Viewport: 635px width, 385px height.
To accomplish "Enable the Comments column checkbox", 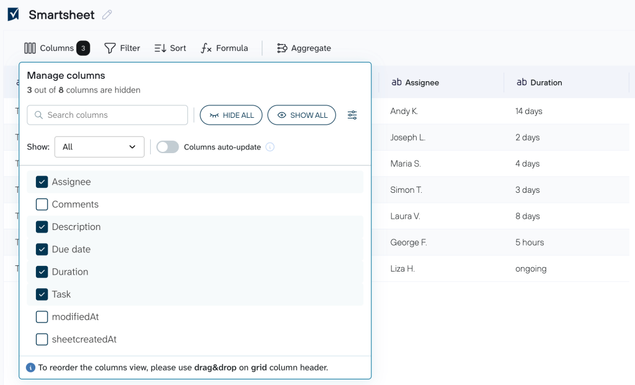I will [x=42, y=204].
